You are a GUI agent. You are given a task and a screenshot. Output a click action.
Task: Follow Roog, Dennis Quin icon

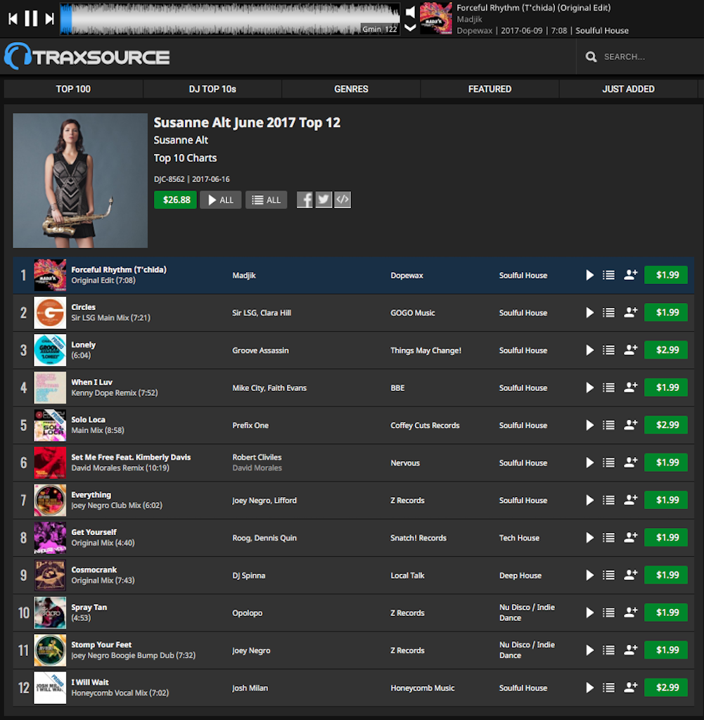click(631, 538)
